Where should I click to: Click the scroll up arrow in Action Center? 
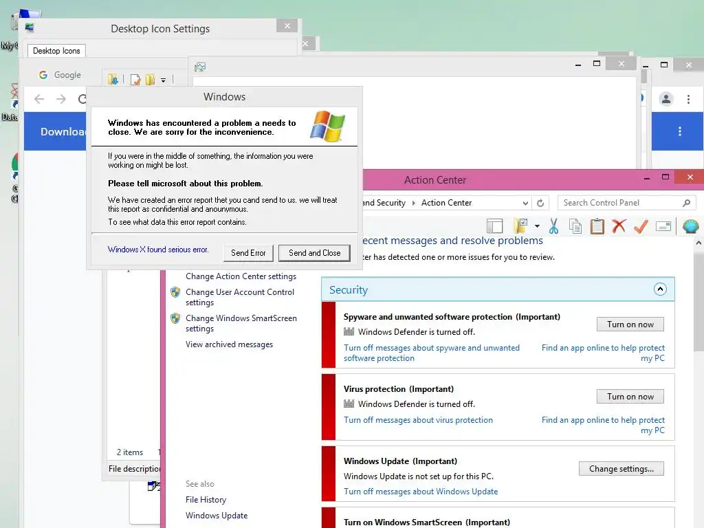point(698,243)
